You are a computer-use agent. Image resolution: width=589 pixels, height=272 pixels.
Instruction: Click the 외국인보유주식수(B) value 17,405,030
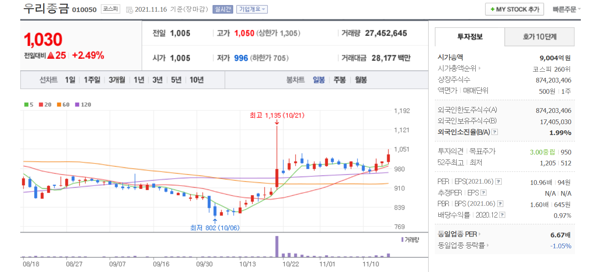[x=556, y=121]
